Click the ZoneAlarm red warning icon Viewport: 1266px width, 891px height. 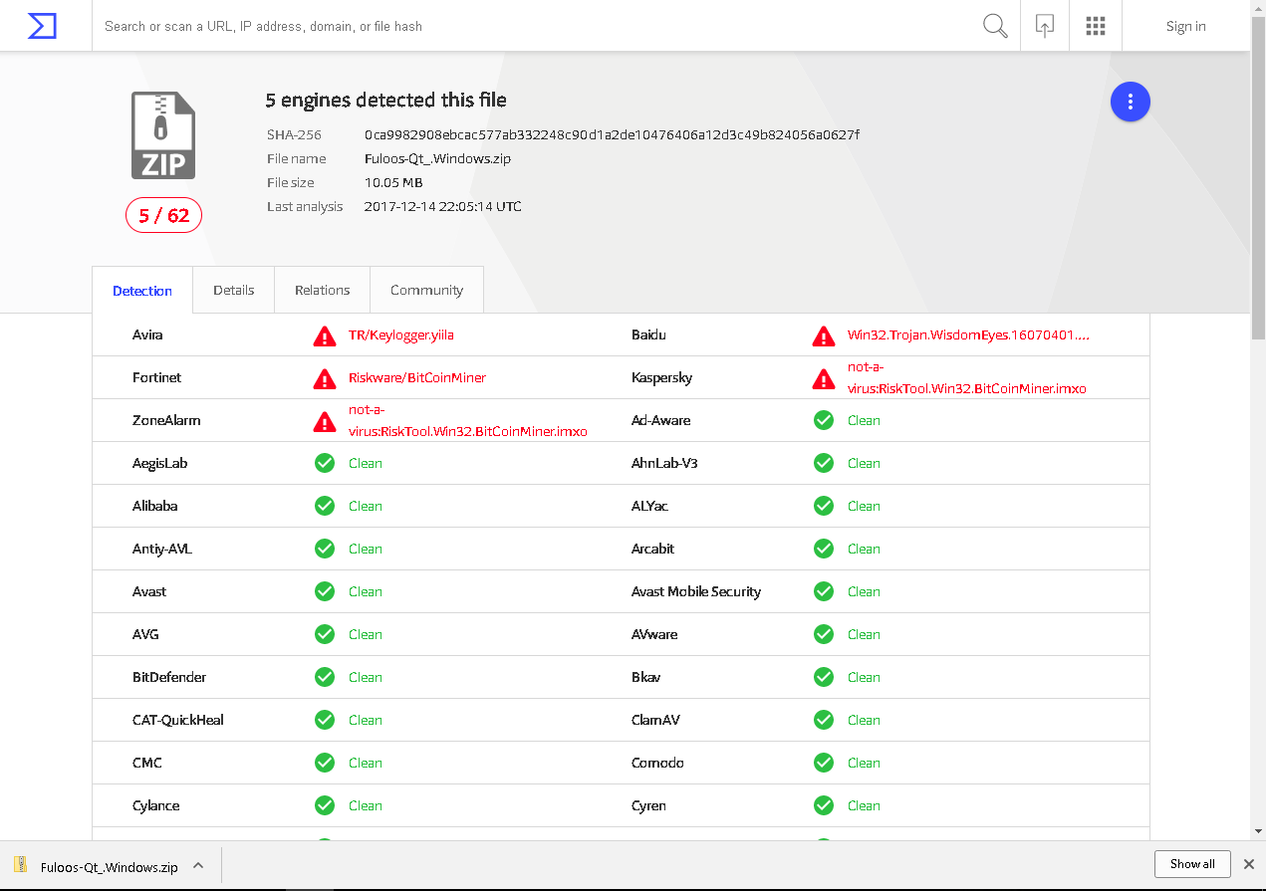[325, 421]
